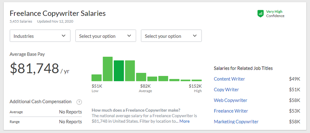This screenshot has height=133, width=310.
Task: Click the $81,748 average base pay figure
Action: [34, 68]
